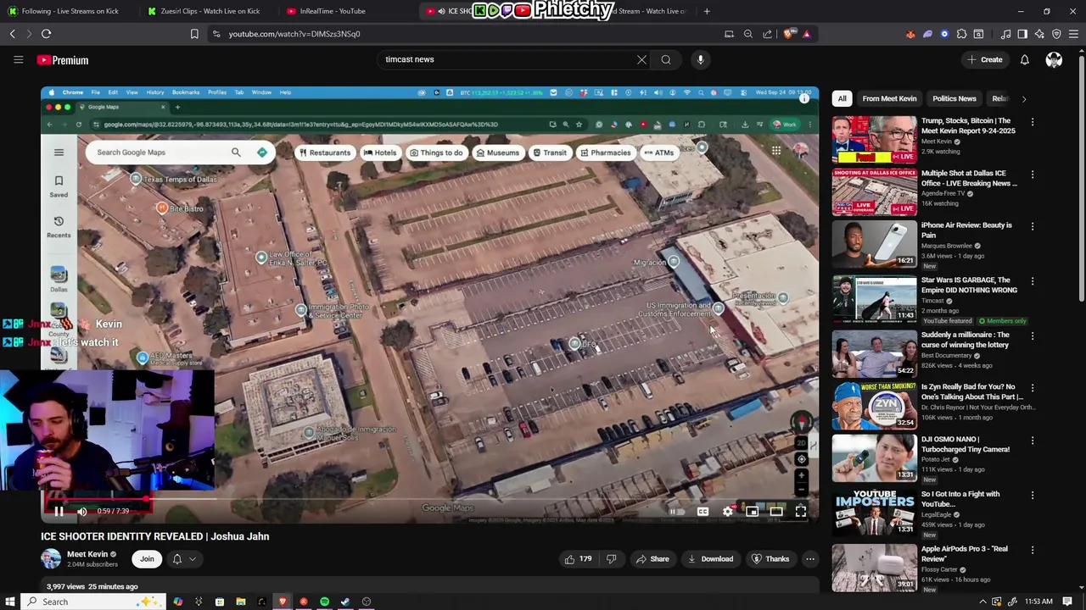
Task: Switch to the 'InRealTime - YouTube' browser tab
Action: coord(333,11)
